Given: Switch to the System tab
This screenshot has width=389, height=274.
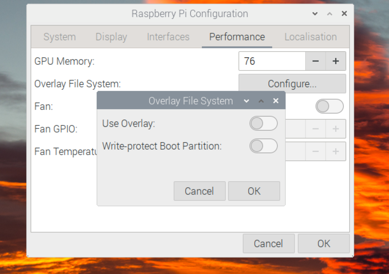Looking at the screenshot, I should (x=60, y=37).
